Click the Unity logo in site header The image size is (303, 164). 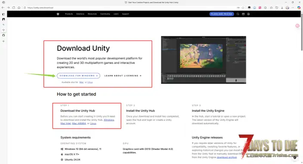click(x=58, y=14)
